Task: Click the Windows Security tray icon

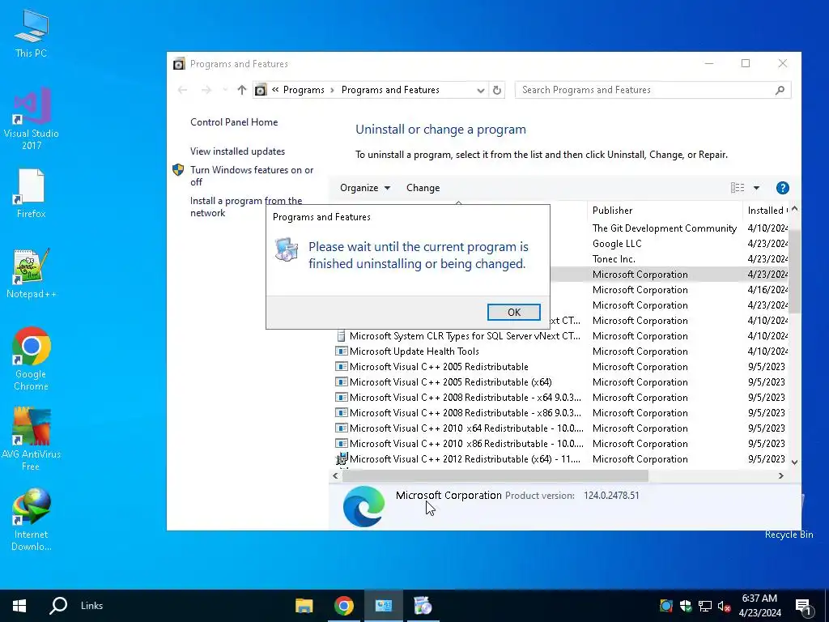Action: coord(686,606)
